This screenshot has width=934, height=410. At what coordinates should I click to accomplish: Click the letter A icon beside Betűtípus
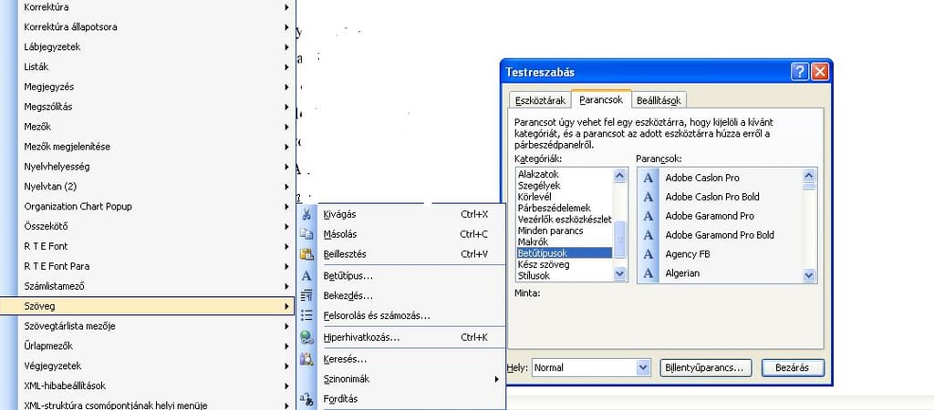pos(307,275)
